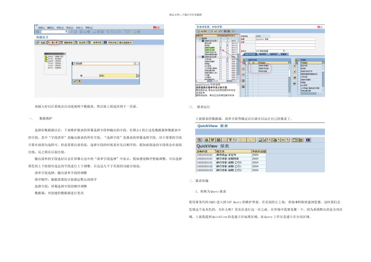371x262 pixels.
Task: Open the Export dropdown in report toolbar
Action: point(279,140)
